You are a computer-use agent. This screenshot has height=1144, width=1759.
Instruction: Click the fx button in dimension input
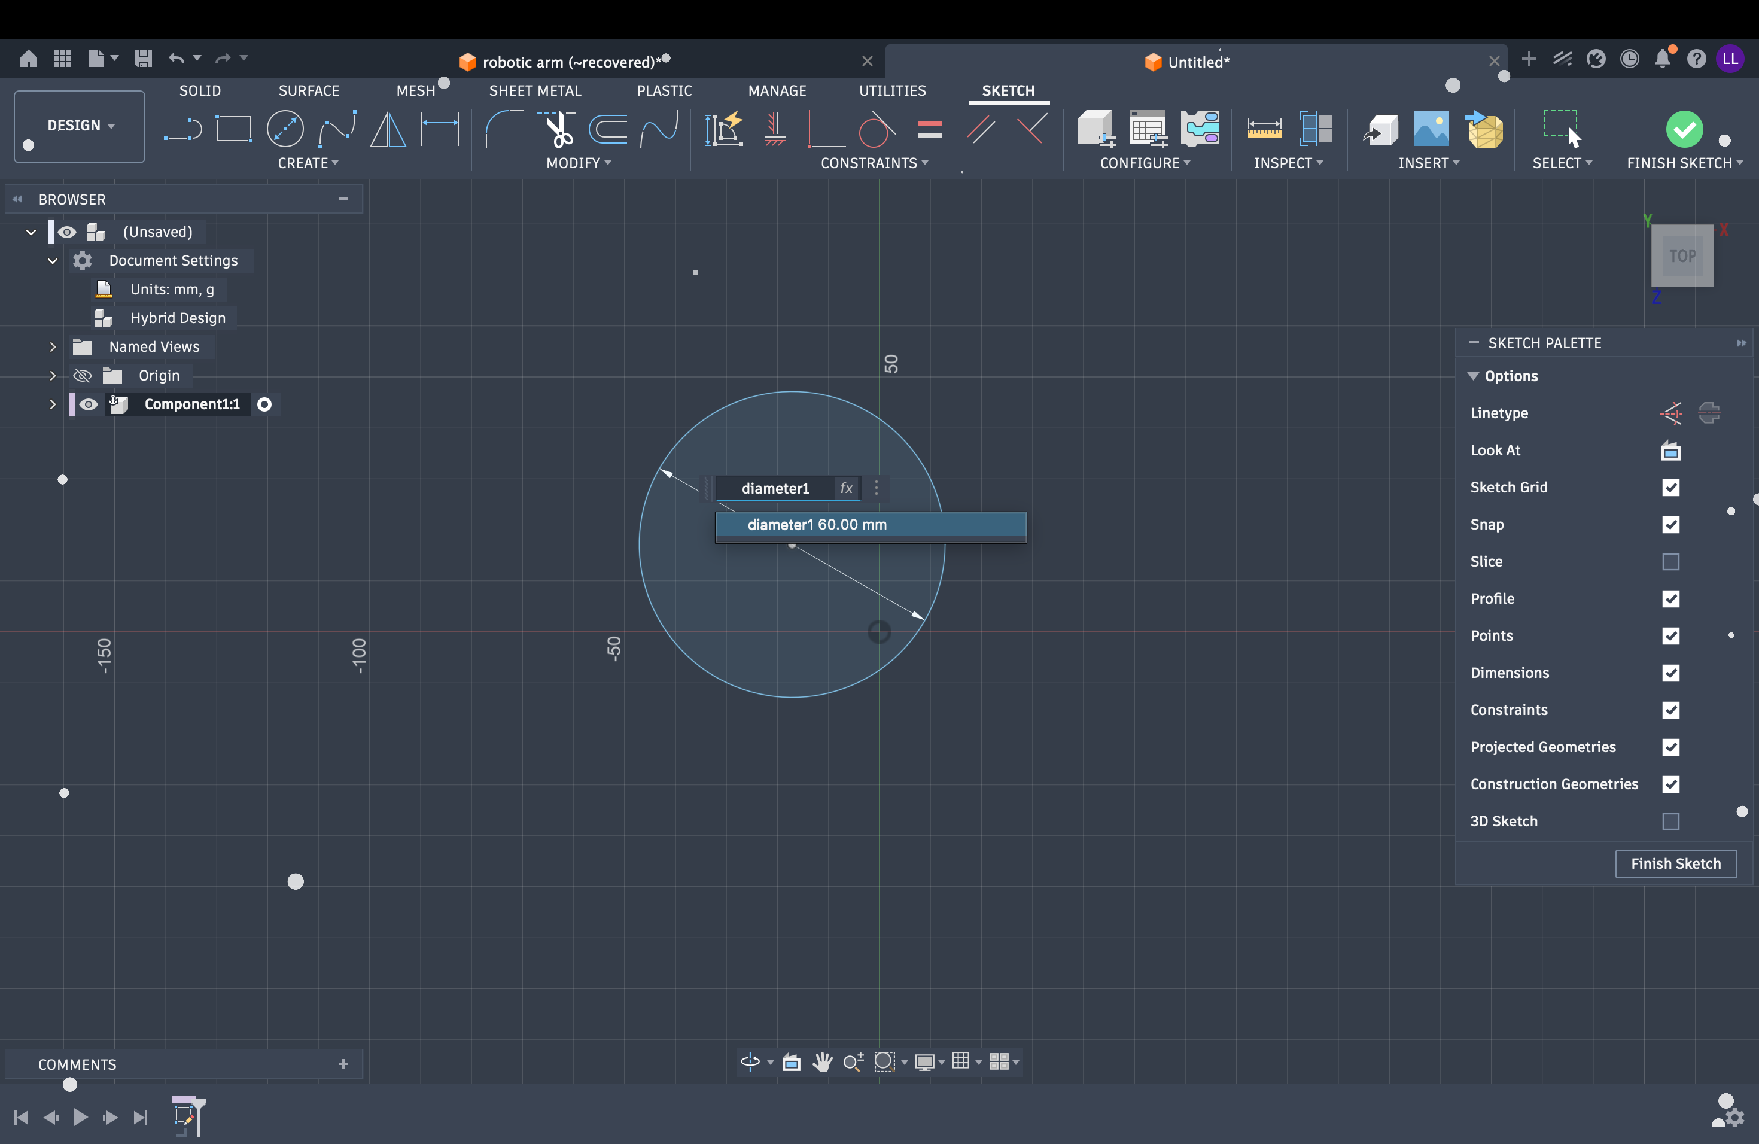point(846,488)
